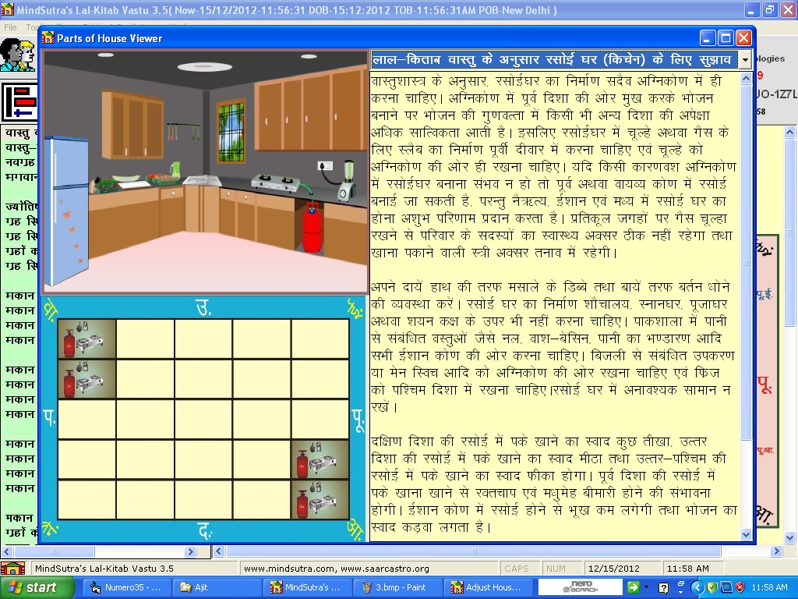Click the down arrow of Hindi text scrollbar
The width and height of the screenshot is (798, 599).
746,534
